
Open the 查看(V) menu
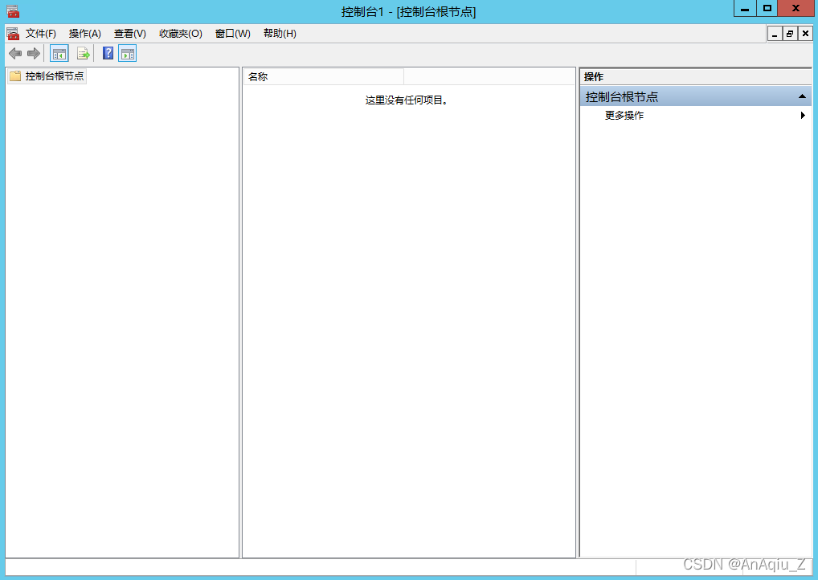coord(129,33)
